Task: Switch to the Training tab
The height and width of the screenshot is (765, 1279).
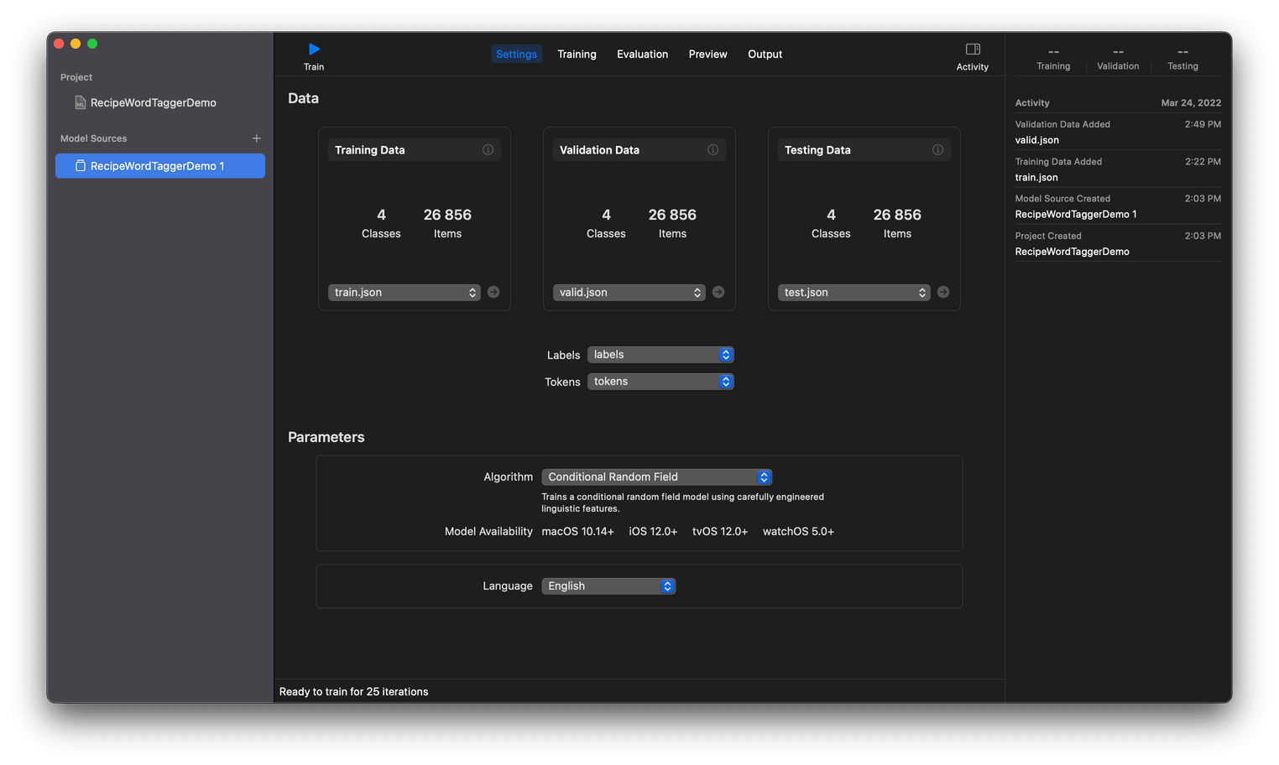Action: click(x=577, y=55)
